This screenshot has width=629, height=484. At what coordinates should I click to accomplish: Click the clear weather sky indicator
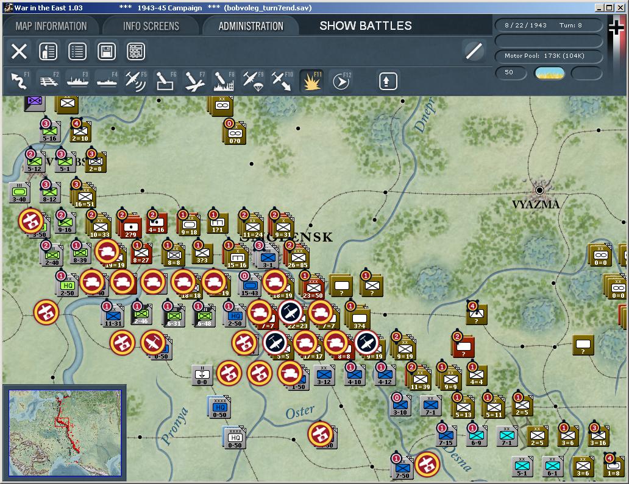click(549, 73)
